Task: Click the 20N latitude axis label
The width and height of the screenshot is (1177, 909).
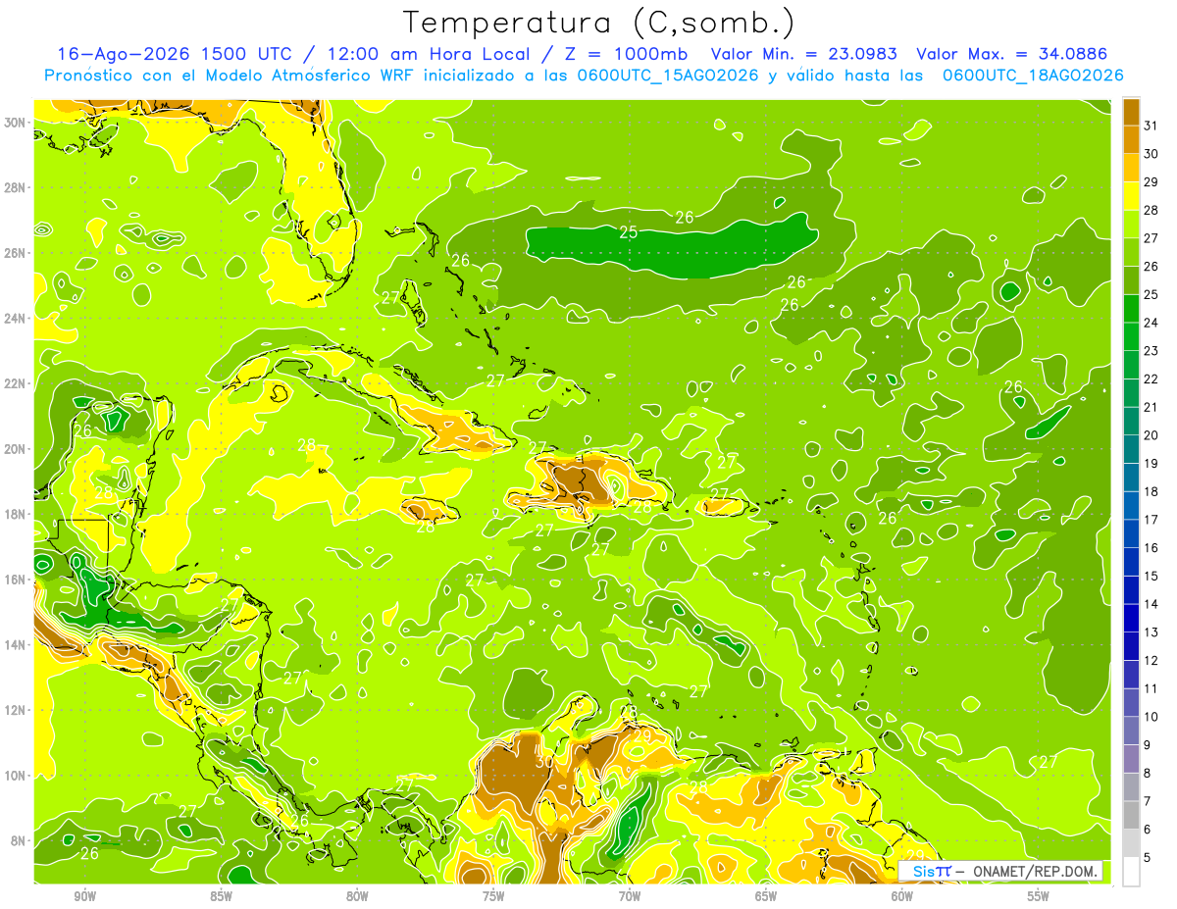Action: coord(17,449)
